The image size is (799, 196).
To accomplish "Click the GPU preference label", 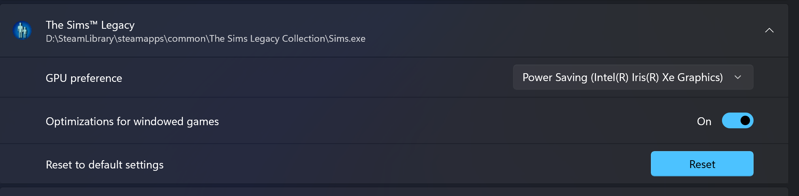I will (84, 78).
